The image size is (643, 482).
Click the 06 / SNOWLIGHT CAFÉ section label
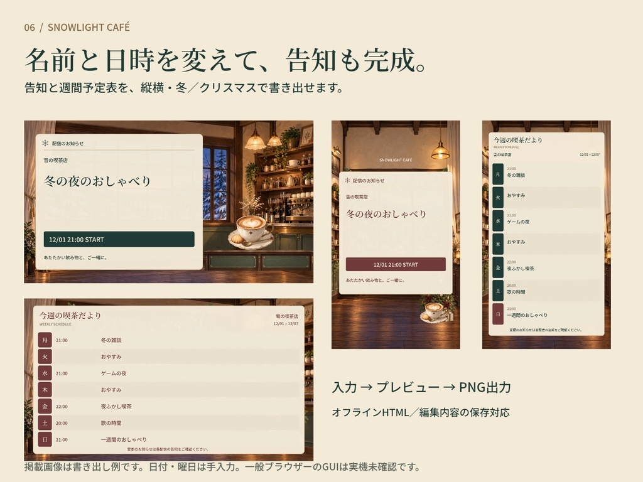77,28
